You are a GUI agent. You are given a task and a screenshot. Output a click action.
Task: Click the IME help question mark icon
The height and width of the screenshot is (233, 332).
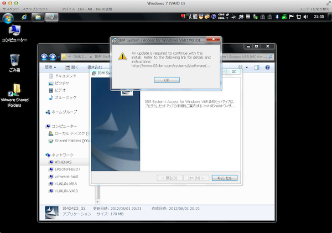click(214, 17)
